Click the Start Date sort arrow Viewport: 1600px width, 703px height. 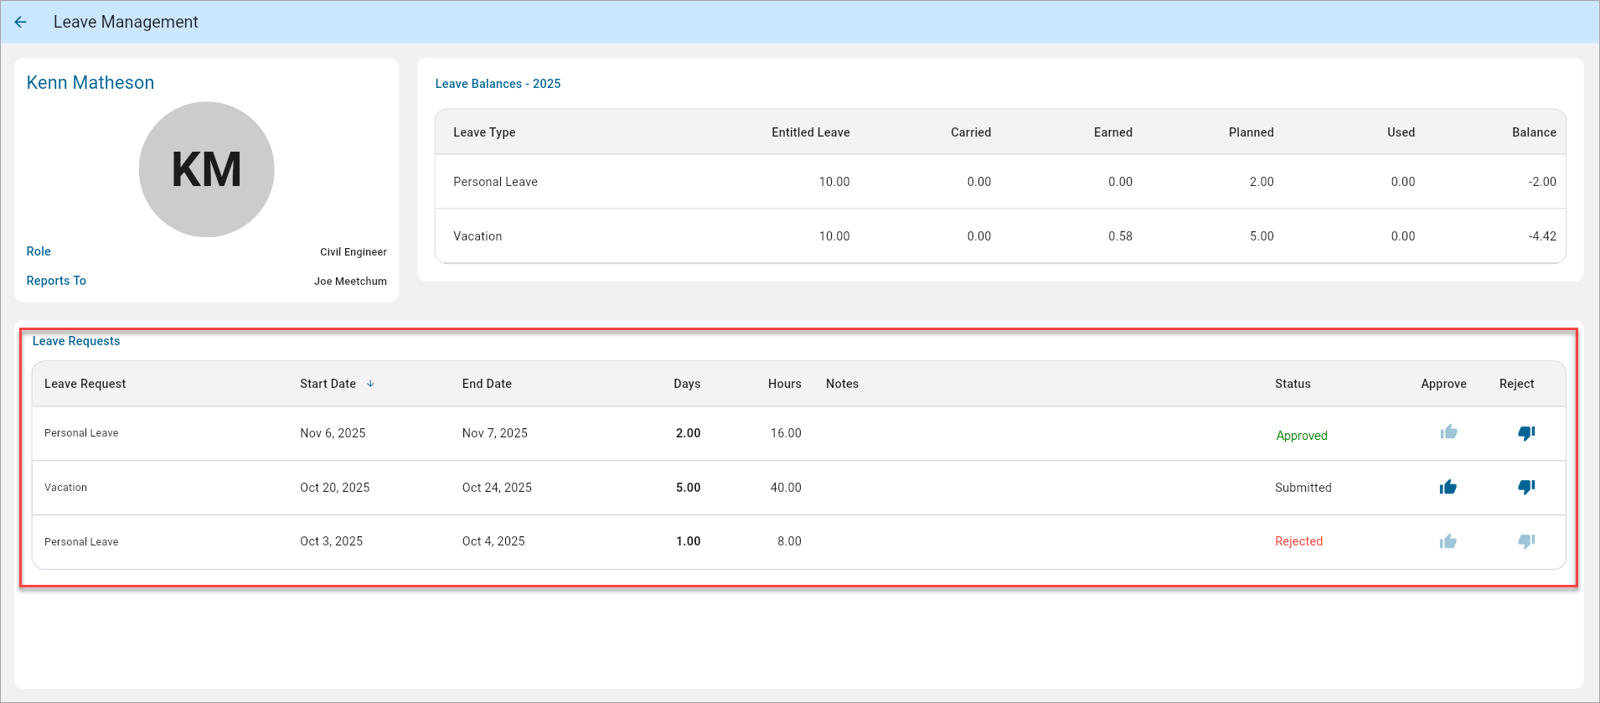[370, 384]
